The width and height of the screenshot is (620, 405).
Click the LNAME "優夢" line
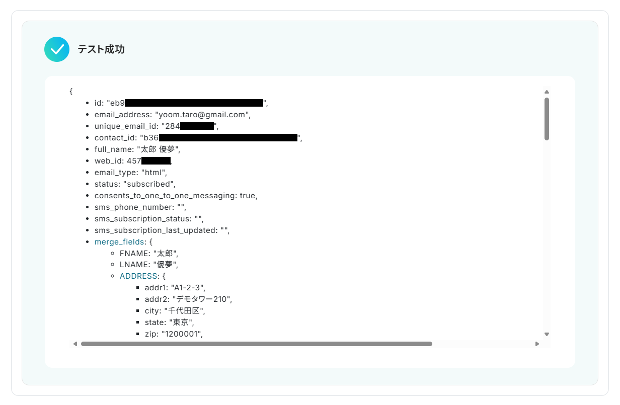click(x=149, y=265)
